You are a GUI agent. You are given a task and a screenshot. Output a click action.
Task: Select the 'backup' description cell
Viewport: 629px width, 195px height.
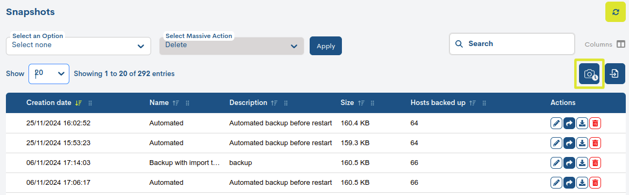(x=241, y=163)
